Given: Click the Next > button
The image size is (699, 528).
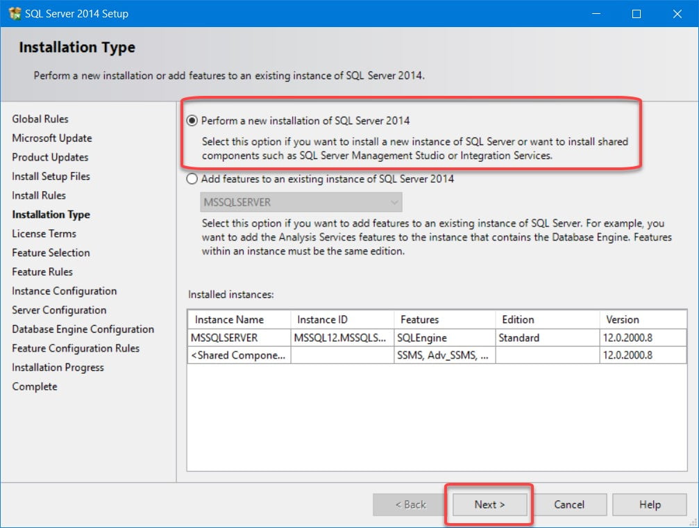Looking at the screenshot, I should (x=489, y=504).
